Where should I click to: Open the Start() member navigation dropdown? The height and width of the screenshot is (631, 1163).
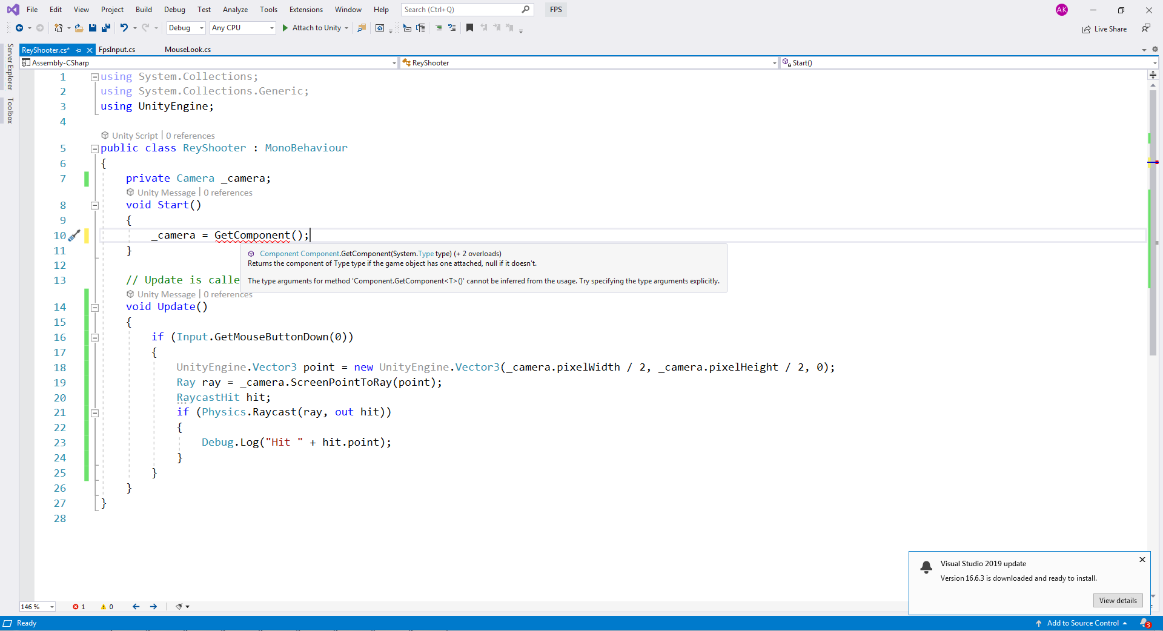coord(969,63)
